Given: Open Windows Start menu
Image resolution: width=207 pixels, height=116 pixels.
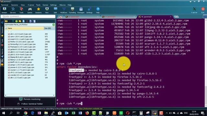Looking at the screenshot, I should pyautogui.click(x=4, y=113).
